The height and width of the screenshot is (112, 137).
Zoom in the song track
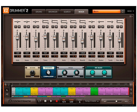click(131, 90)
